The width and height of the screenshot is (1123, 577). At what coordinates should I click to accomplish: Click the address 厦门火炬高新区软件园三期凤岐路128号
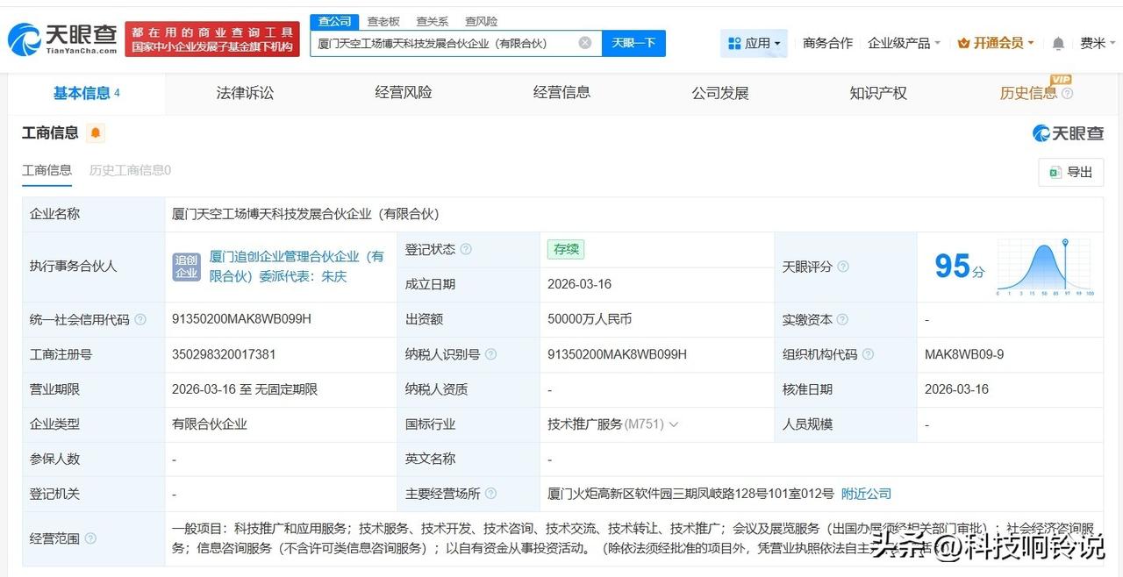point(690,494)
